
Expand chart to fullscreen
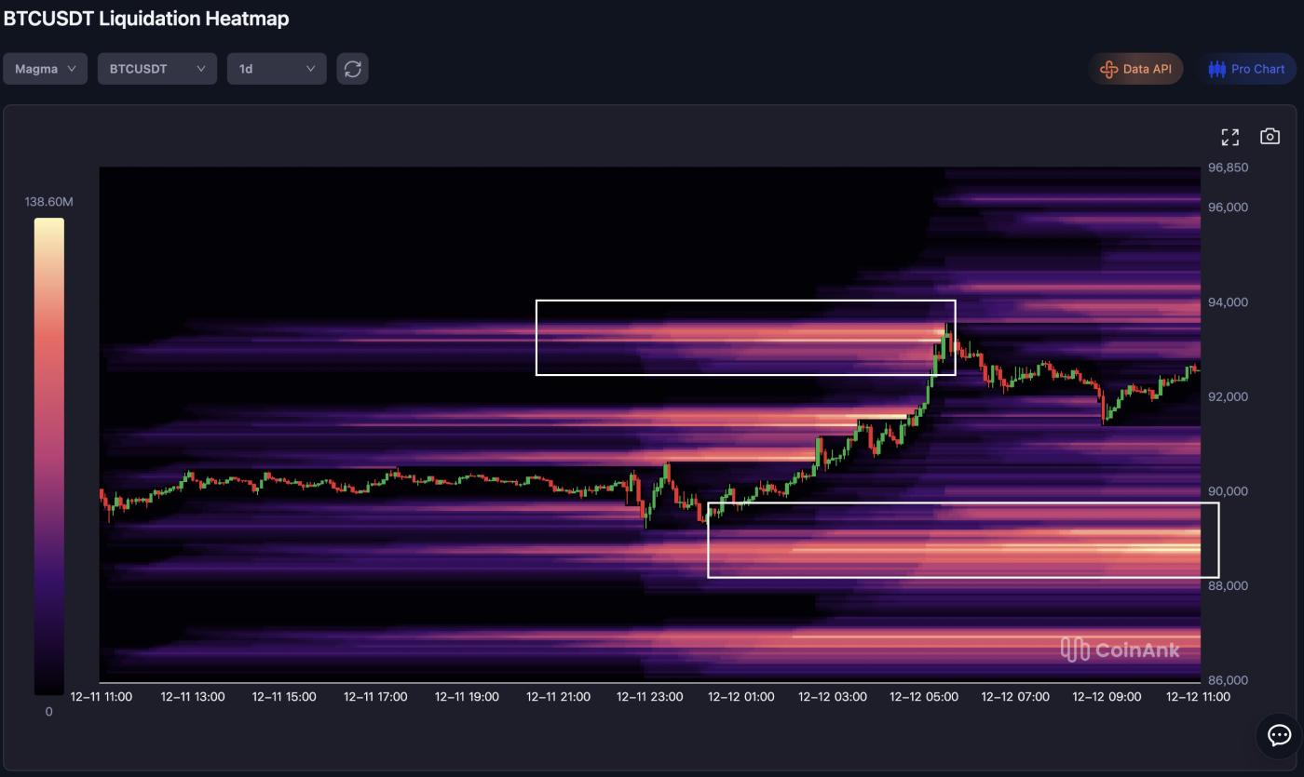[x=1229, y=137]
